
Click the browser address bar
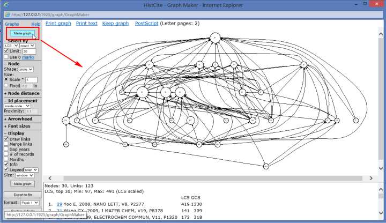[x=193, y=14]
